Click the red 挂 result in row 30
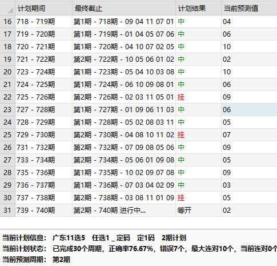 pos(181,198)
